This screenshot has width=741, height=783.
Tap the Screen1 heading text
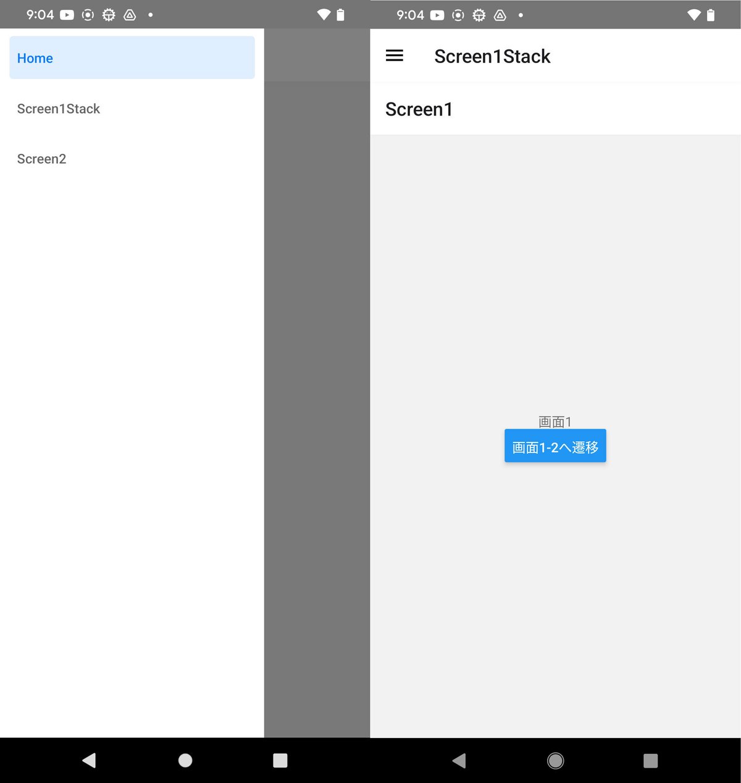pyautogui.click(x=419, y=109)
